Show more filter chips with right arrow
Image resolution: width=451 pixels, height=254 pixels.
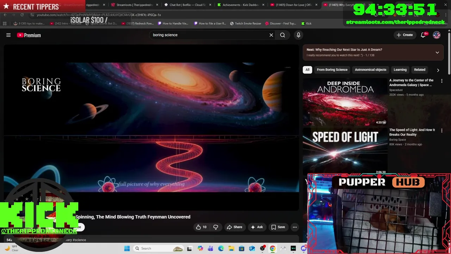tap(438, 70)
